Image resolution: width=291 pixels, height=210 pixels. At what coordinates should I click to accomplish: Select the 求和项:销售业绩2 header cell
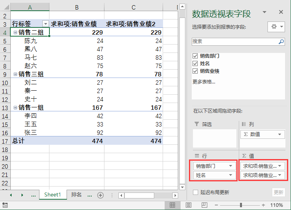tap(134, 24)
